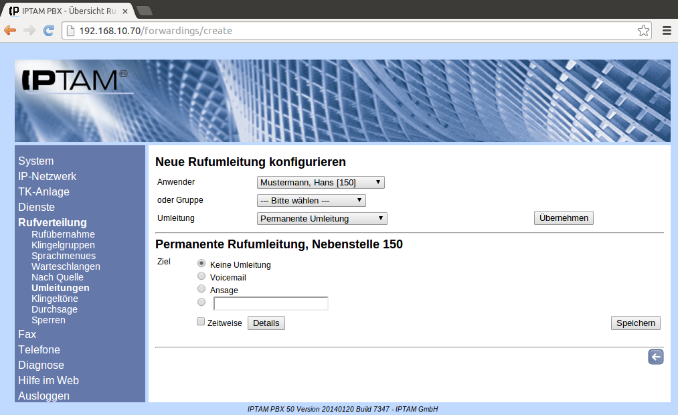Open the Umleitung type dropdown
Screen dimensions: 678x415
click(322, 218)
